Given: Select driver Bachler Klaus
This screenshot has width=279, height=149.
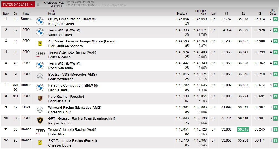Looking at the screenshot, I should pyautogui.click(x=59, y=101).
